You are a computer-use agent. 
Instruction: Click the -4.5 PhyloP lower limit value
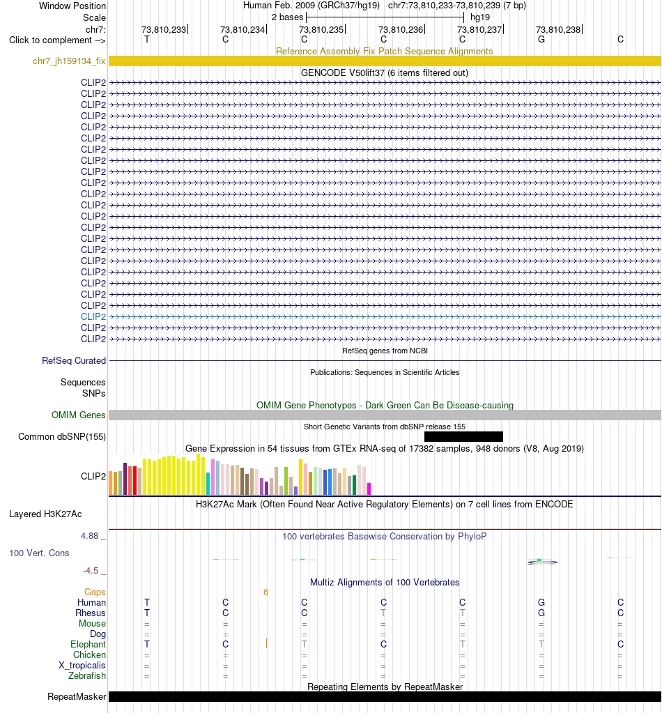(x=91, y=571)
